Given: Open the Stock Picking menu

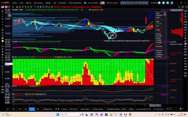Looking at the screenshot, I should coord(38,3).
